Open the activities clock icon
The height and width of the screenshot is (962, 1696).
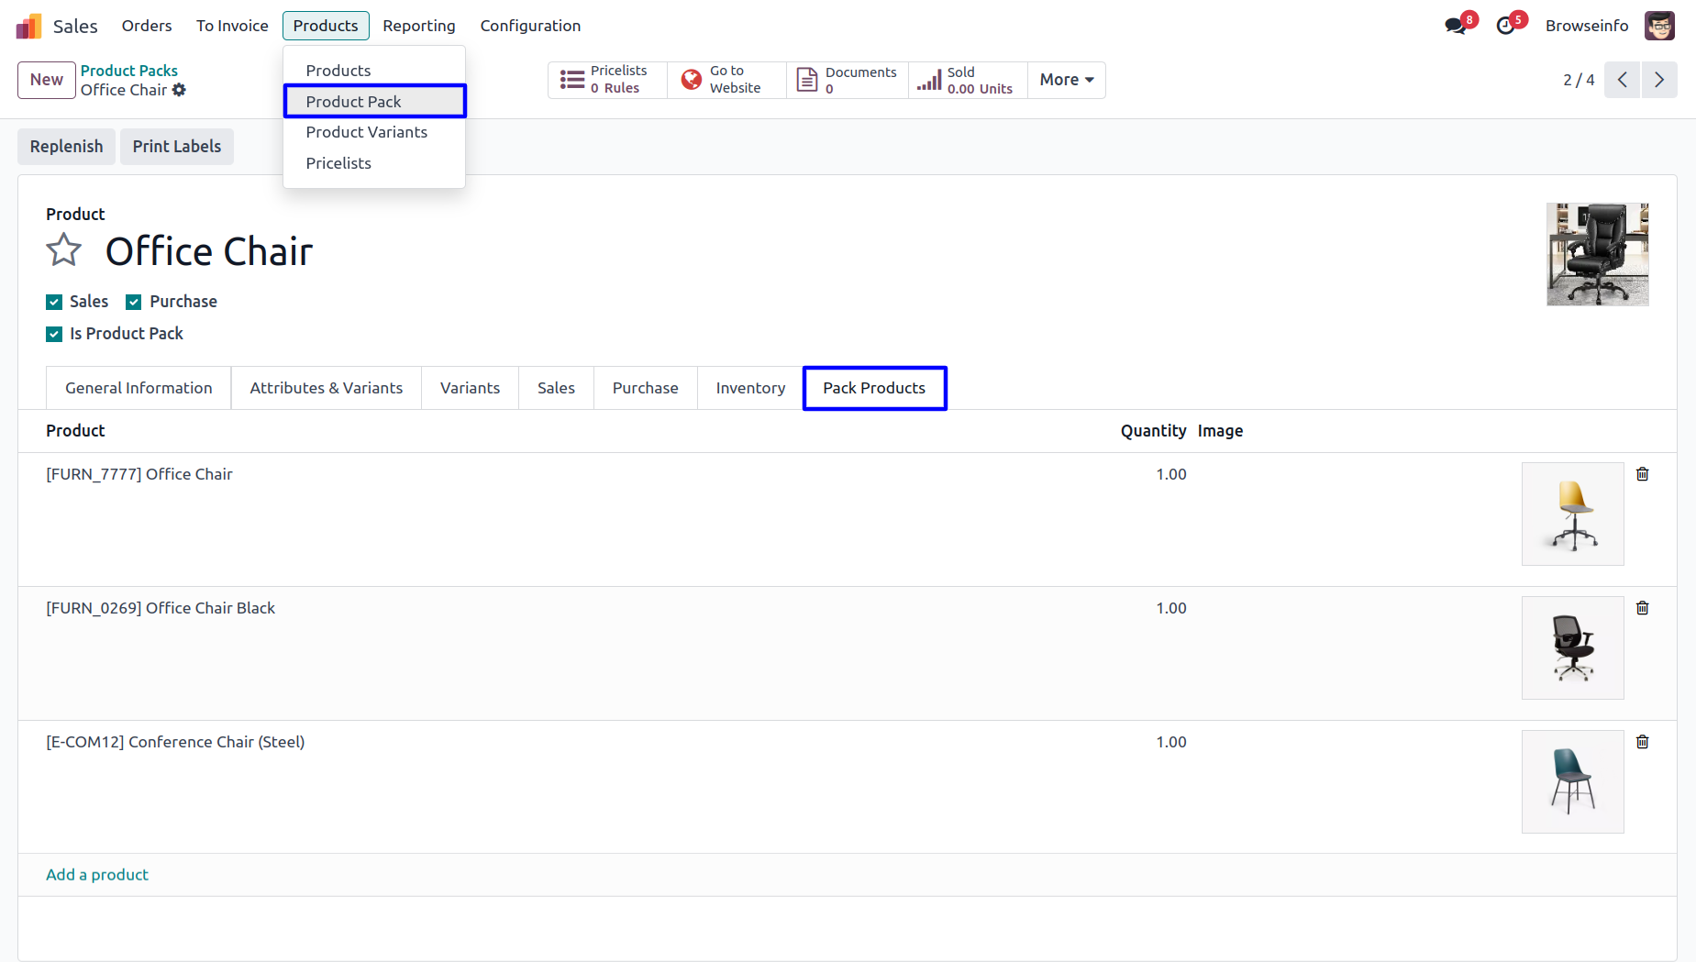tap(1505, 26)
